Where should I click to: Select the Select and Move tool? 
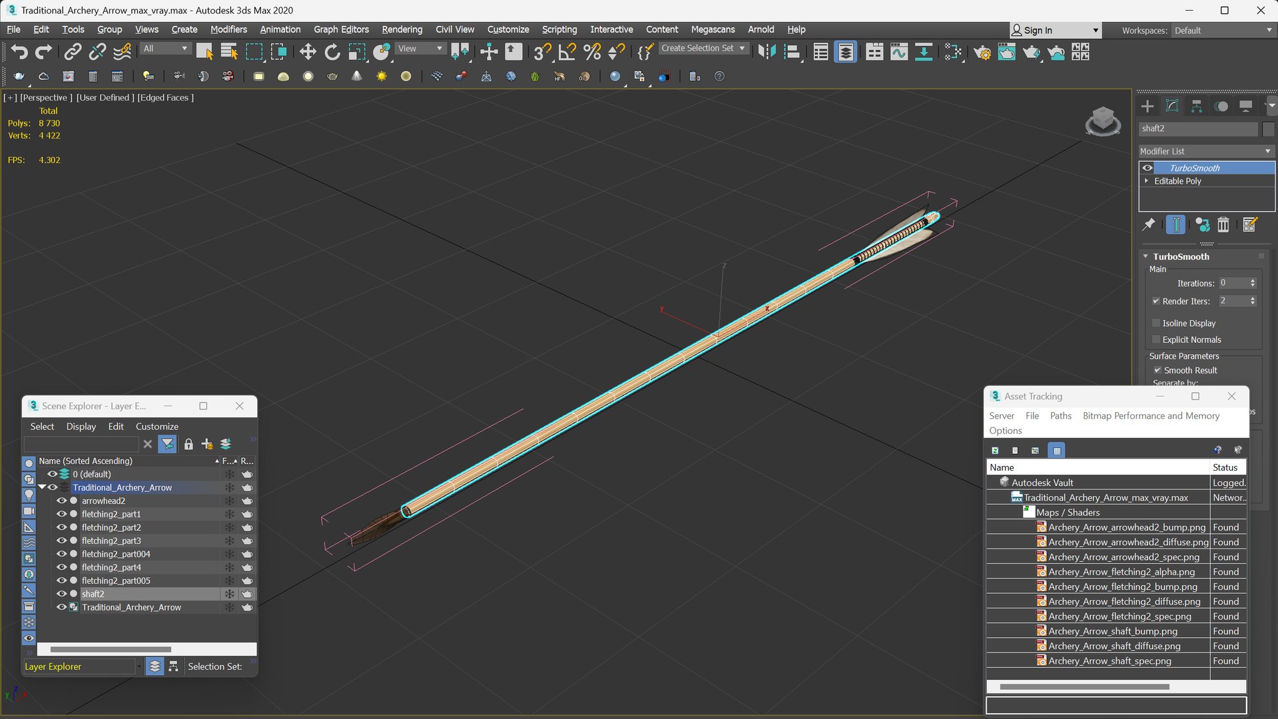pos(307,52)
